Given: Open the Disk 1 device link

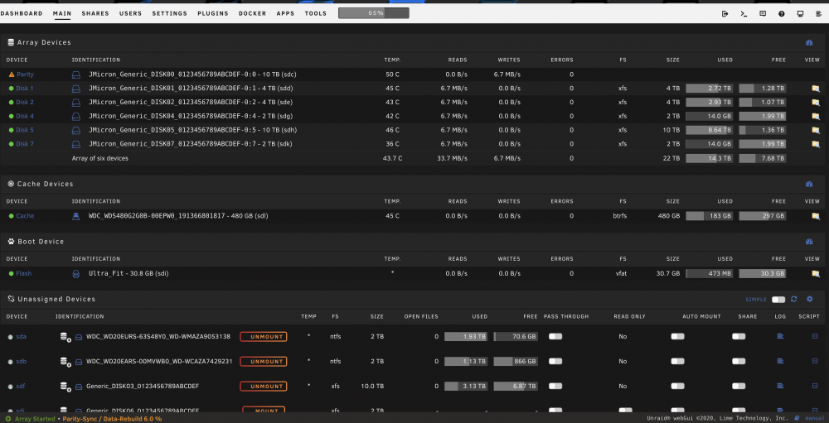Looking at the screenshot, I should pyautogui.click(x=25, y=89).
